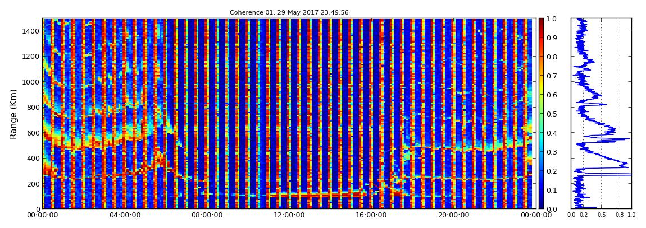Click the blue coherence profile line plot
Image resolution: width=646 pixels, height=228 pixels.
point(601,113)
